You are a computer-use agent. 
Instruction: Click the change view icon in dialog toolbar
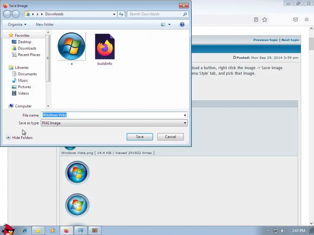tap(163, 24)
